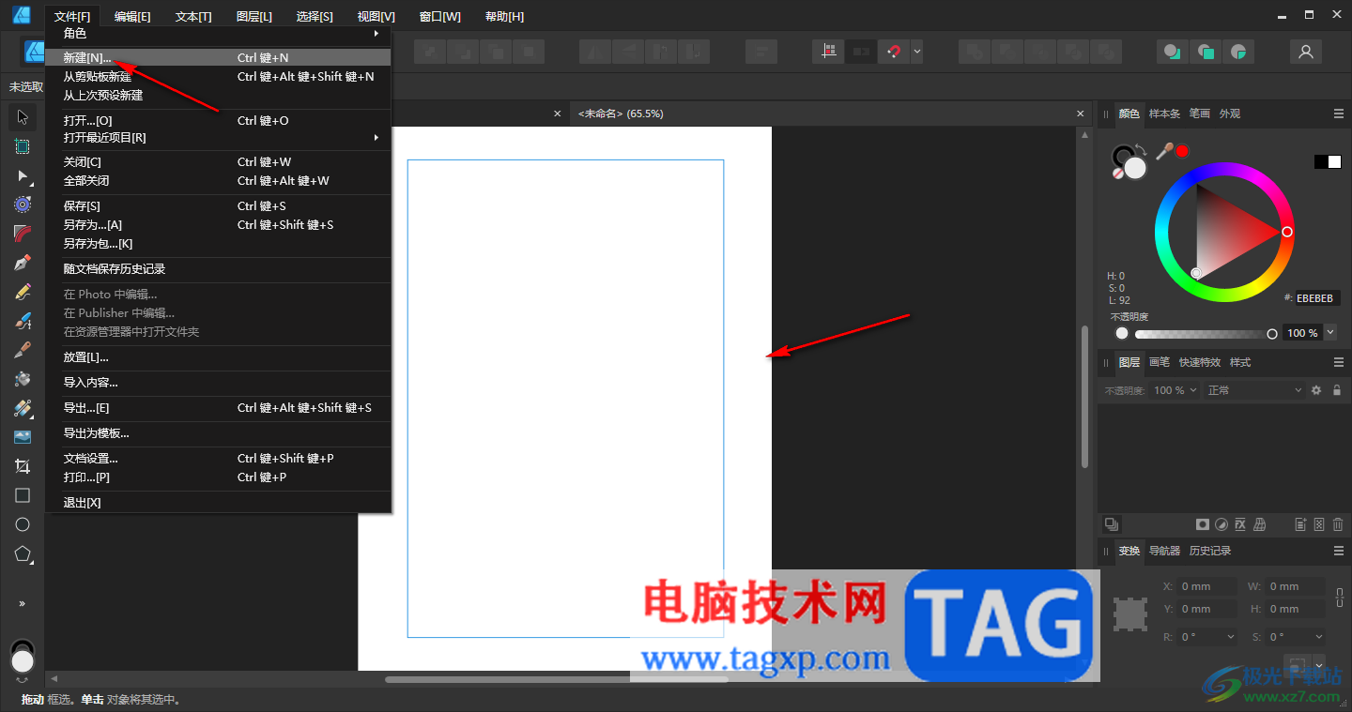Switch to the 笔画 tab
The height and width of the screenshot is (712, 1352).
tap(1200, 114)
